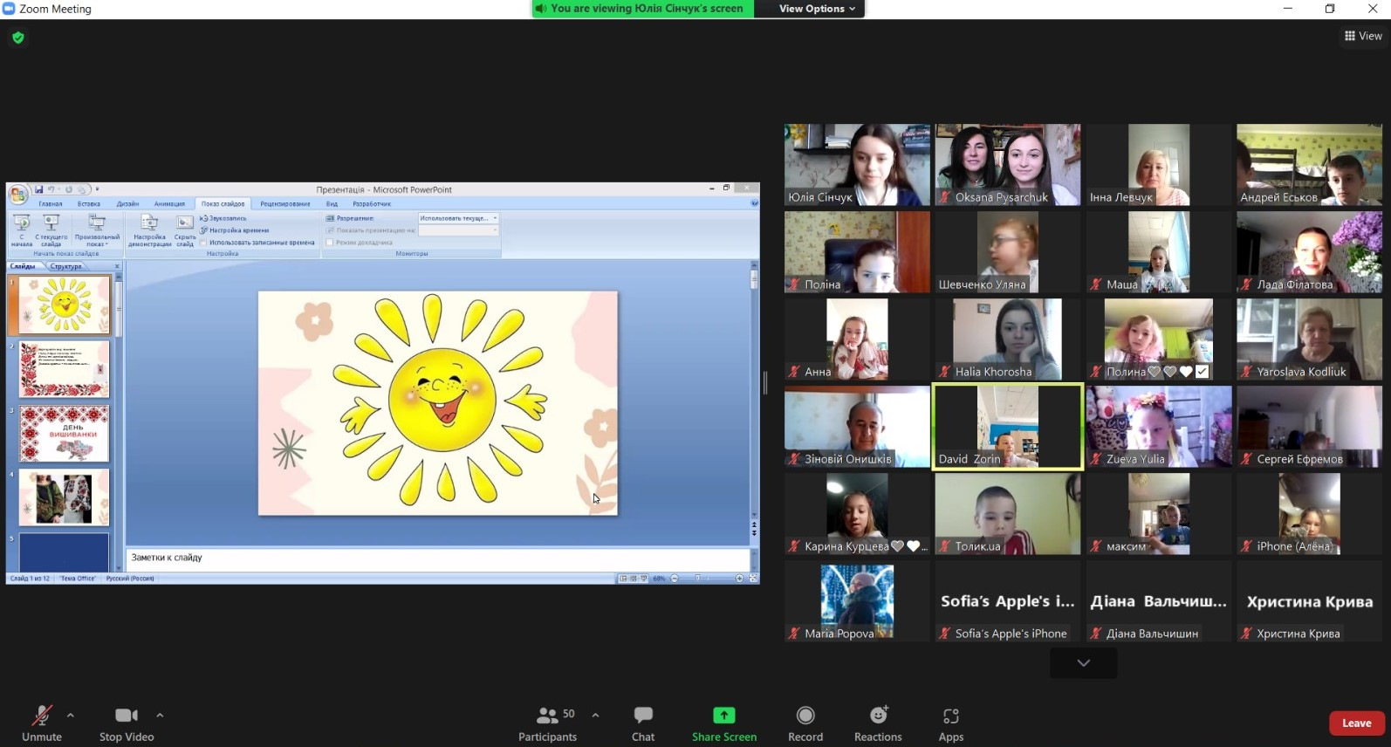Expand the participants options arrow

pos(595,715)
